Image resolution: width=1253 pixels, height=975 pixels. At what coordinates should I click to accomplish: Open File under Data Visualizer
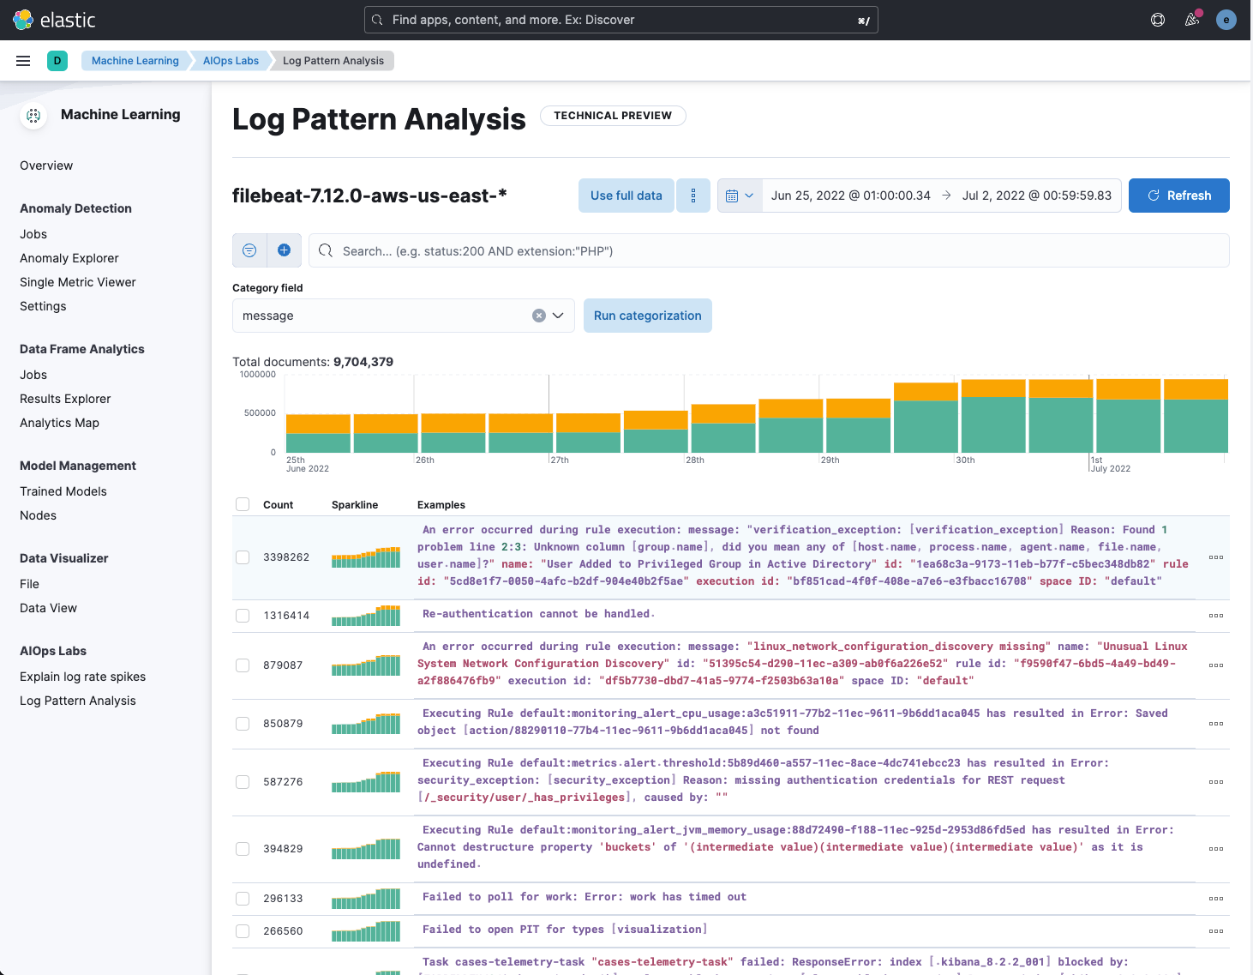[29, 584]
